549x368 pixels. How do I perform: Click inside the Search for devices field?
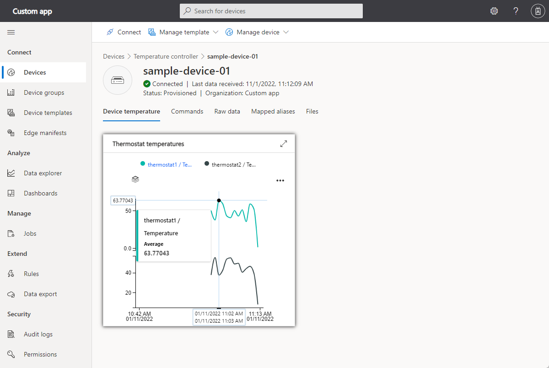coord(271,11)
